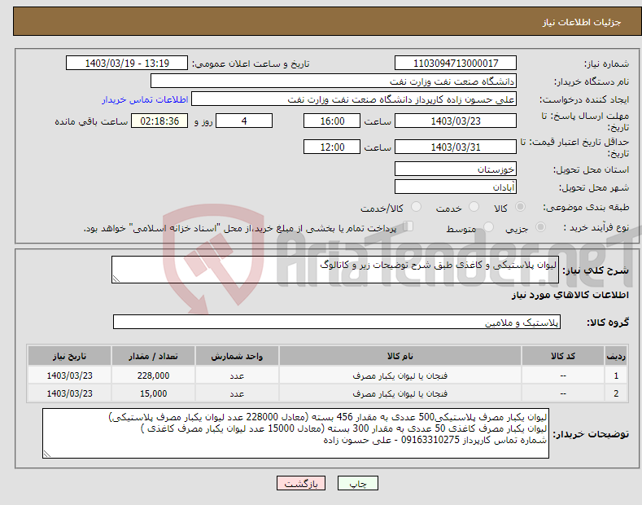642x505 pixels.
Task: Click the item name in row 2
Action: 400,393
